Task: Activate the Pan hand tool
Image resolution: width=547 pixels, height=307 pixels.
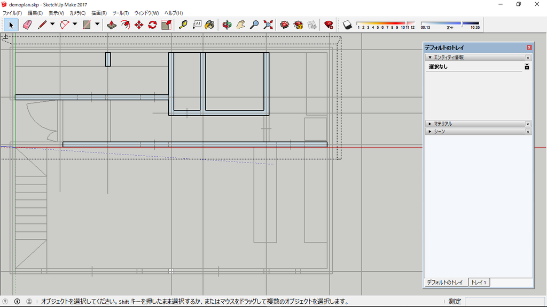Action: tap(241, 25)
